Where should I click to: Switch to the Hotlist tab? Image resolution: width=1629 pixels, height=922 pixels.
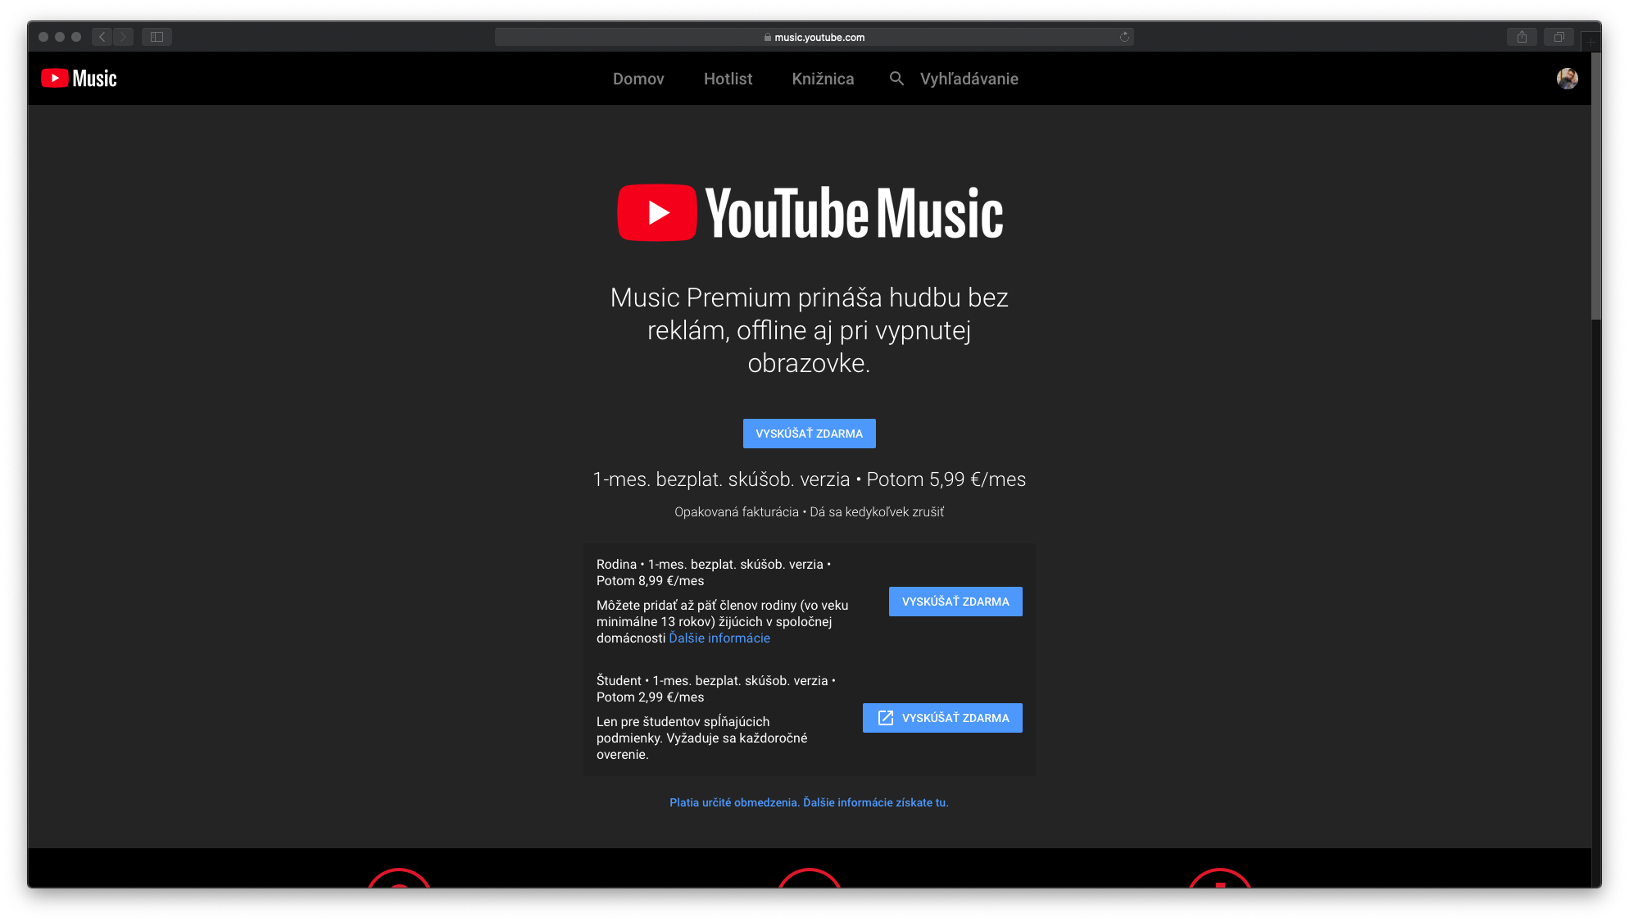(728, 79)
